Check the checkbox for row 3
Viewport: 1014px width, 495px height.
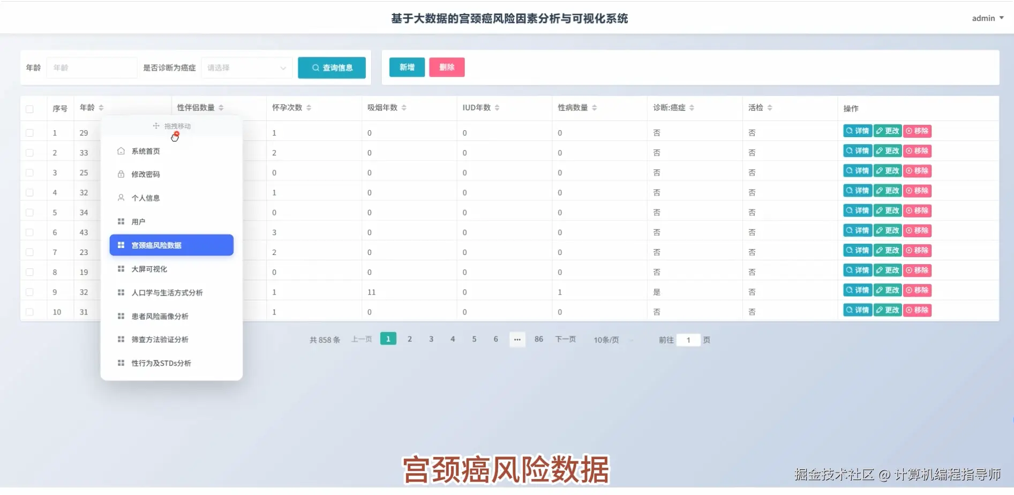coord(29,172)
